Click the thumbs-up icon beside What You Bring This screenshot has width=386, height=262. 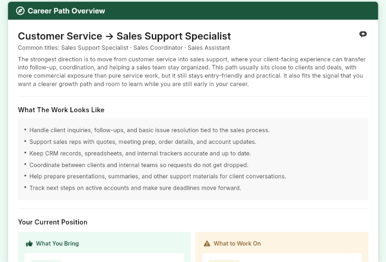point(30,244)
